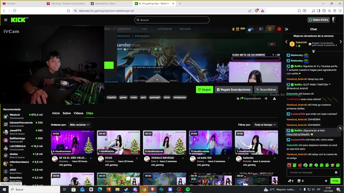Viewport: 344px width, 193px height.
Task: Click the wholesome tag
Action: [x=180, y=97]
